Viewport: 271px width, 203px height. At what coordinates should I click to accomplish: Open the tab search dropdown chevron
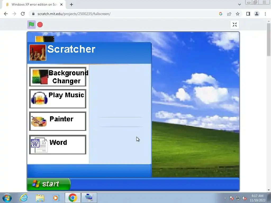point(239,4)
